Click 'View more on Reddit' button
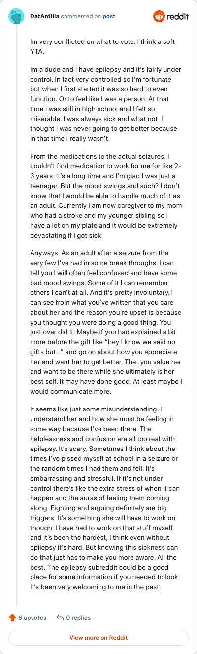197x654 pixels. pos(98,638)
